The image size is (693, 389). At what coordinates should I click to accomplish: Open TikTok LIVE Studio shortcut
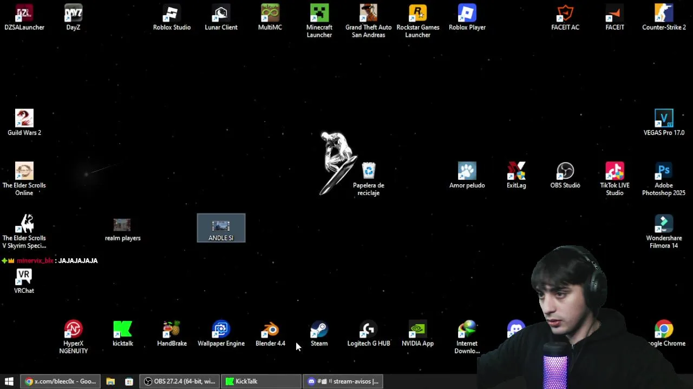[614, 179]
